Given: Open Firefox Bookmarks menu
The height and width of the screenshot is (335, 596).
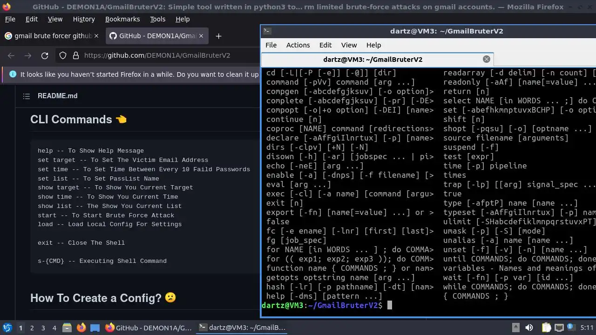Looking at the screenshot, I should [122, 19].
